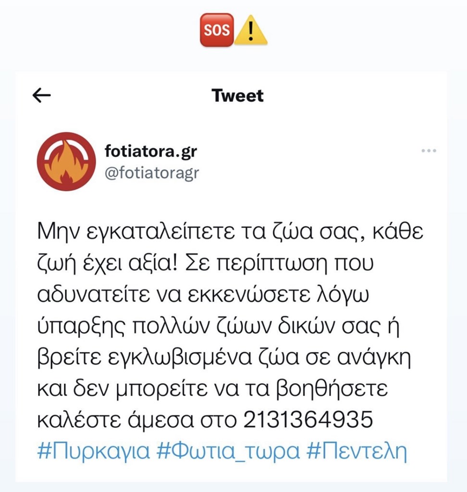Click the yellow warning triangle emoji

(x=251, y=31)
